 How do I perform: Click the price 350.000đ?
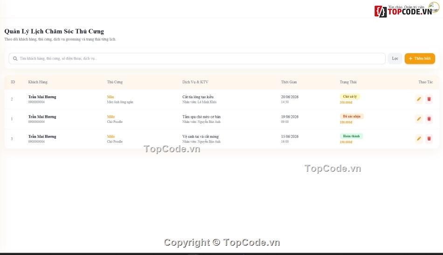pyautogui.click(x=346, y=103)
